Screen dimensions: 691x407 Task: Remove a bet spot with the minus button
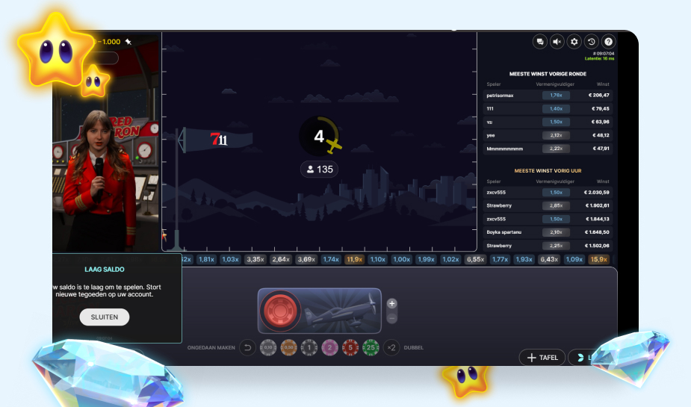point(391,318)
